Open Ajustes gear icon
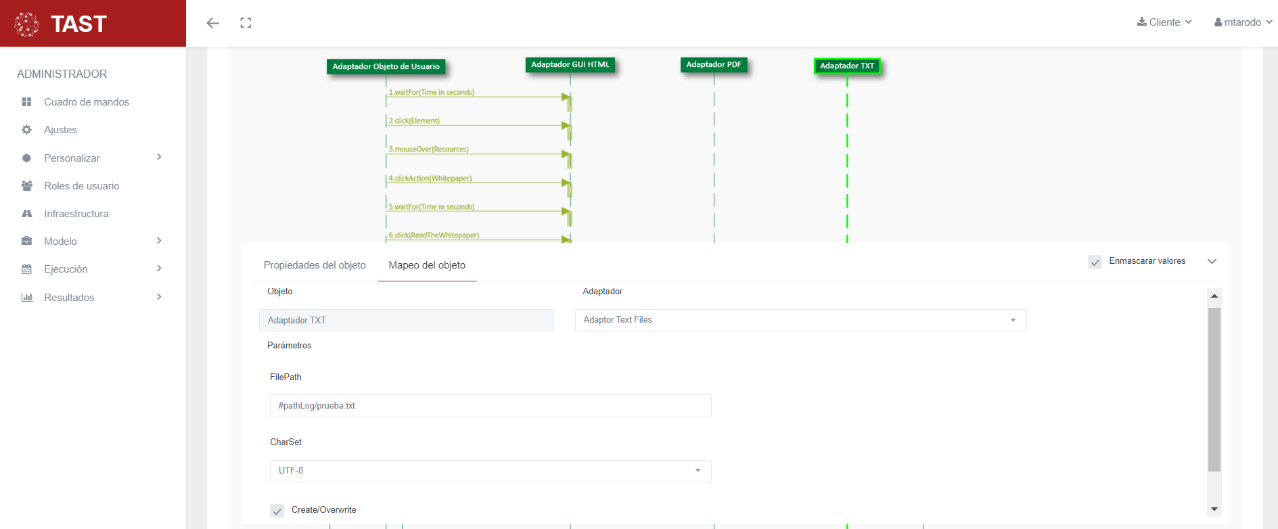The width and height of the screenshot is (1278, 529). click(x=27, y=130)
